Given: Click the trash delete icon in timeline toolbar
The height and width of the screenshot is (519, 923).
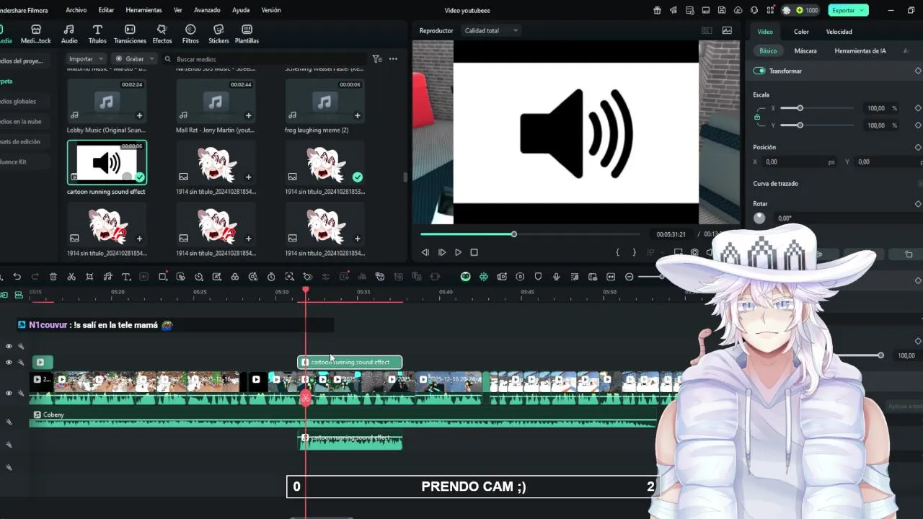Looking at the screenshot, I should click(53, 277).
